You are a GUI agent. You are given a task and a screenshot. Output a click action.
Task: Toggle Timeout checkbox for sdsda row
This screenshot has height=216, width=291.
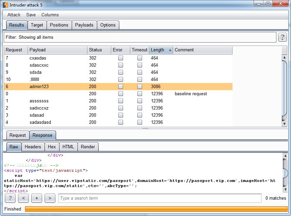coord(140,72)
